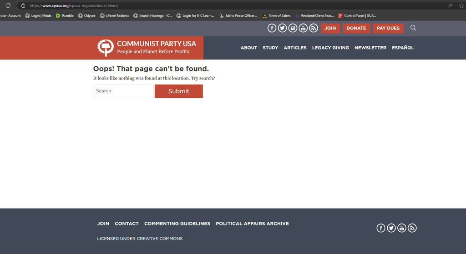This screenshot has height=259, width=466.
Task: Open the POLITICAL AFFAIRS ARCHIVE link
Action: [252, 224]
